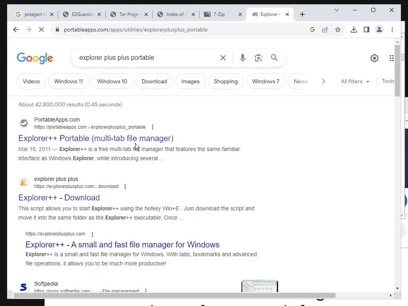Share this page via share icon
408x306 pixels.
[325, 29]
